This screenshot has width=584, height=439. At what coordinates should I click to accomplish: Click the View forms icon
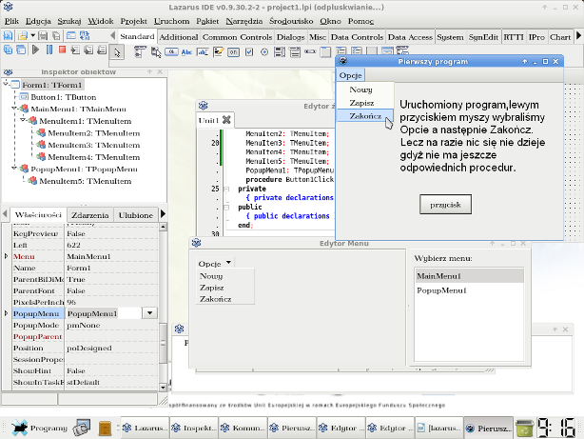point(21,50)
